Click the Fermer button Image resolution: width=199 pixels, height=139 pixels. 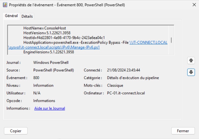click(183, 131)
